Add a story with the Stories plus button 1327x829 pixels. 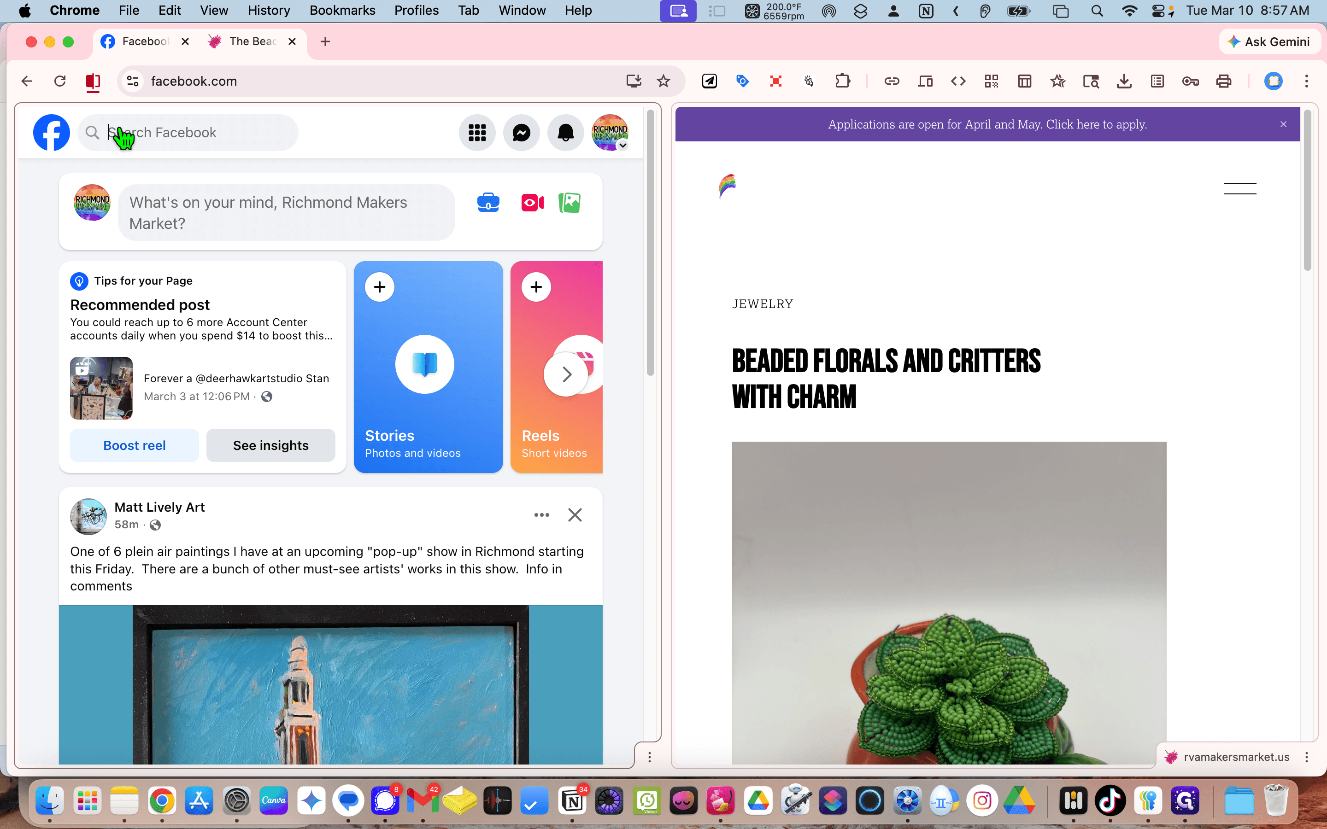tap(380, 287)
